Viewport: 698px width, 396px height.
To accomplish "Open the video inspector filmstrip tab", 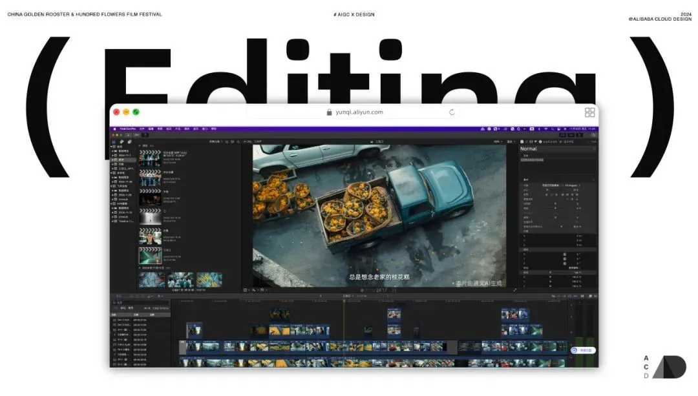I will click(x=531, y=141).
